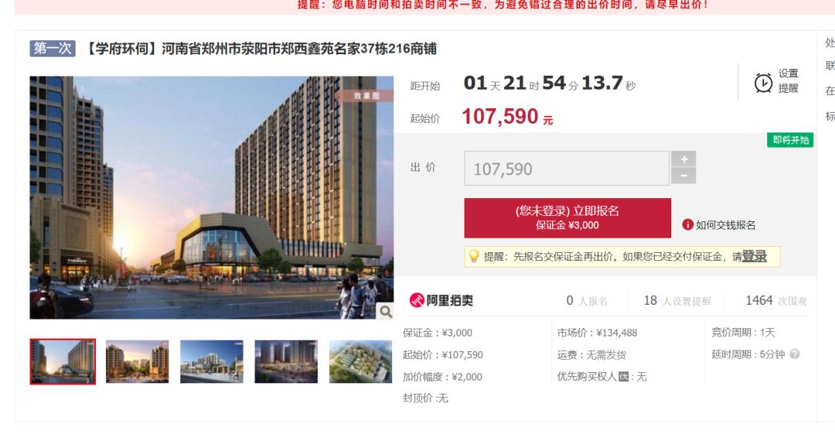Select the fourth night skyline thumbnail
835x434 pixels.
coord(286,361)
